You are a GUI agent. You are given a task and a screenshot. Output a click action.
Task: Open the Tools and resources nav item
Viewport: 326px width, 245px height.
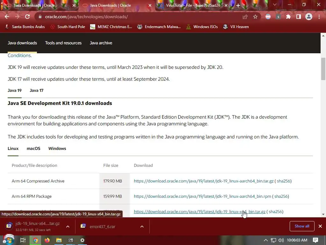pos(63,43)
